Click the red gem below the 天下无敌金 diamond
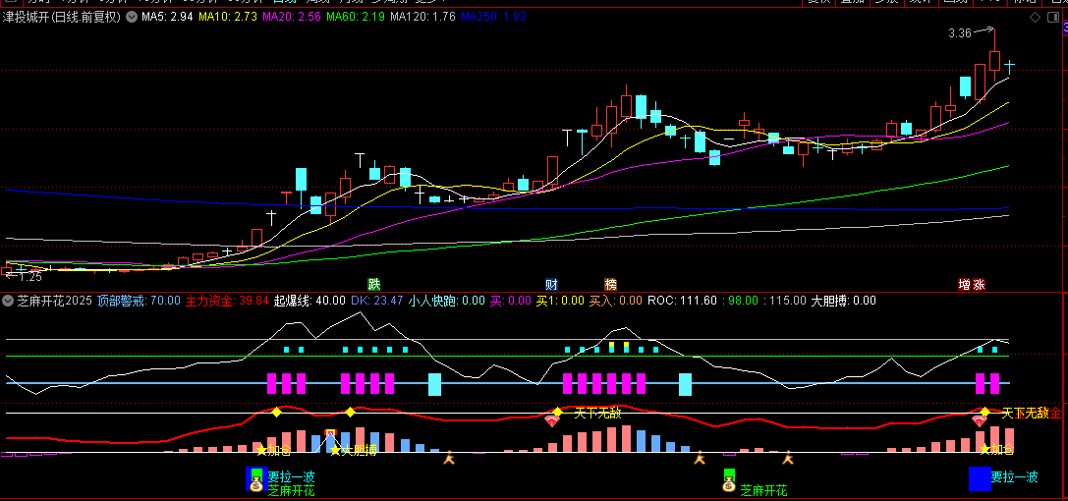1068x501 pixels. click(979, 421)
